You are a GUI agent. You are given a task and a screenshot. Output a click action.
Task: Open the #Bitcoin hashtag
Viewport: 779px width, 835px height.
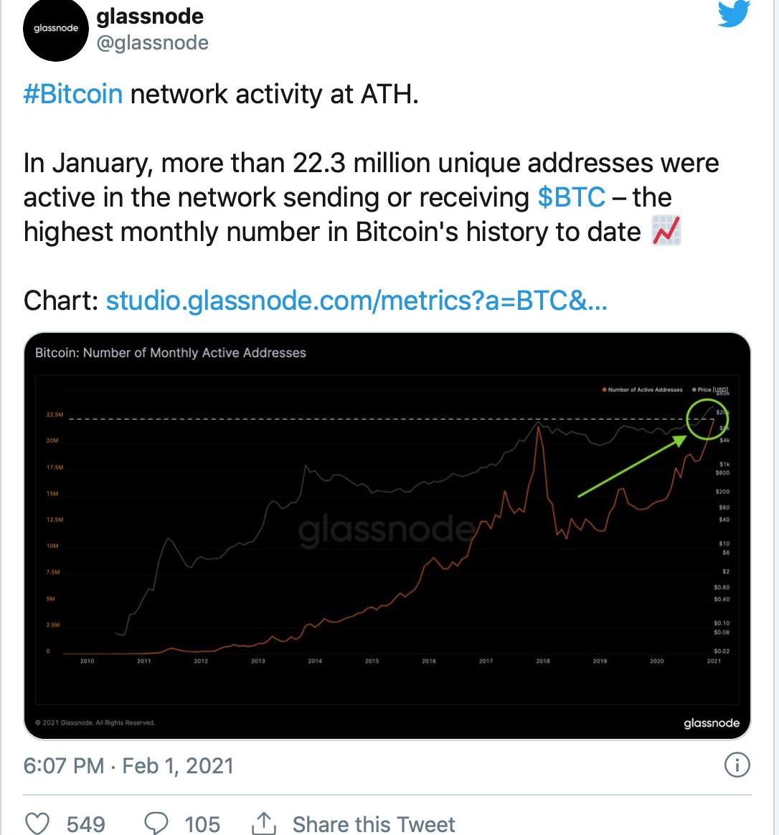tap(73, 95)
